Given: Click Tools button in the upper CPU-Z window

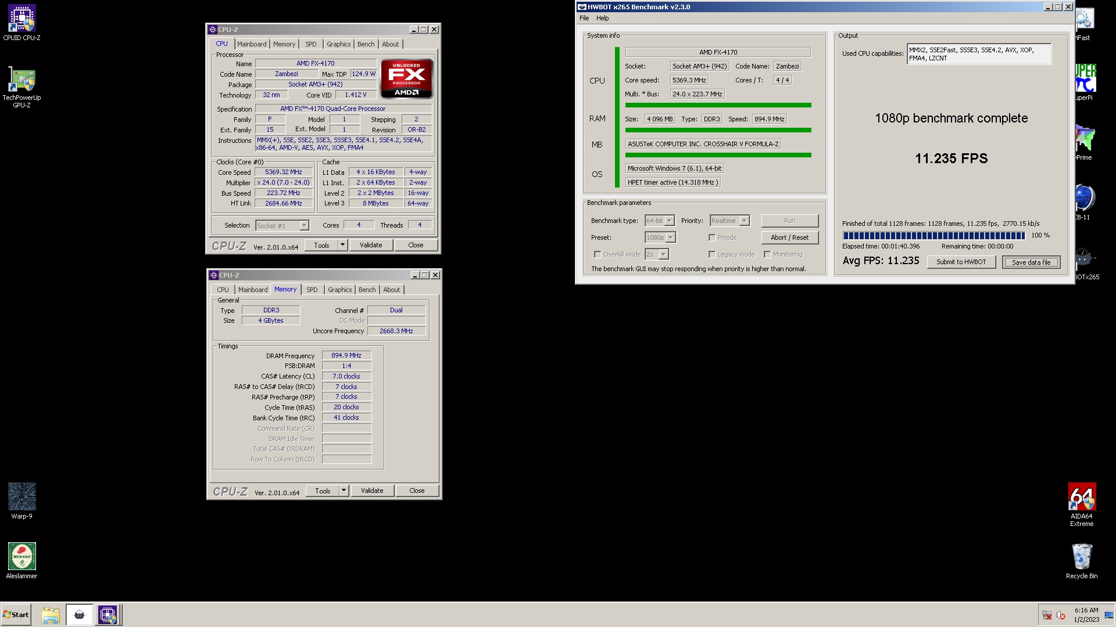Looking at the screenshot, I should tap(321, 245).
